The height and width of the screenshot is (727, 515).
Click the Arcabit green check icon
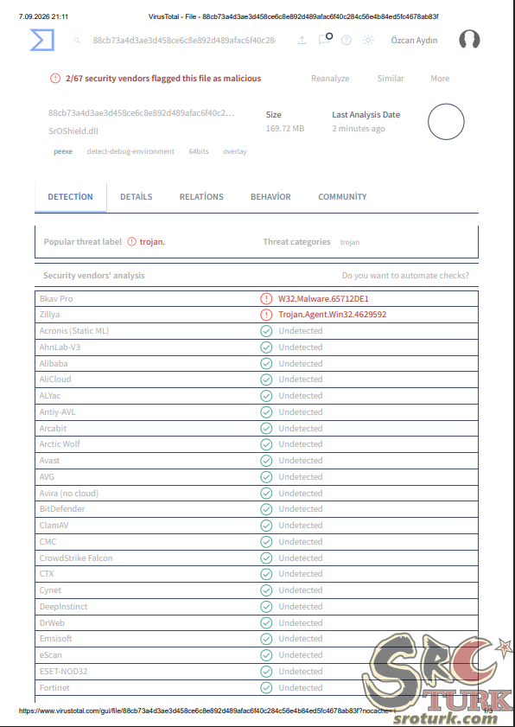(266, 429)
